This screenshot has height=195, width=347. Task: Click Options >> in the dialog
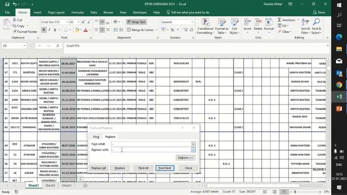pos(185,158)
